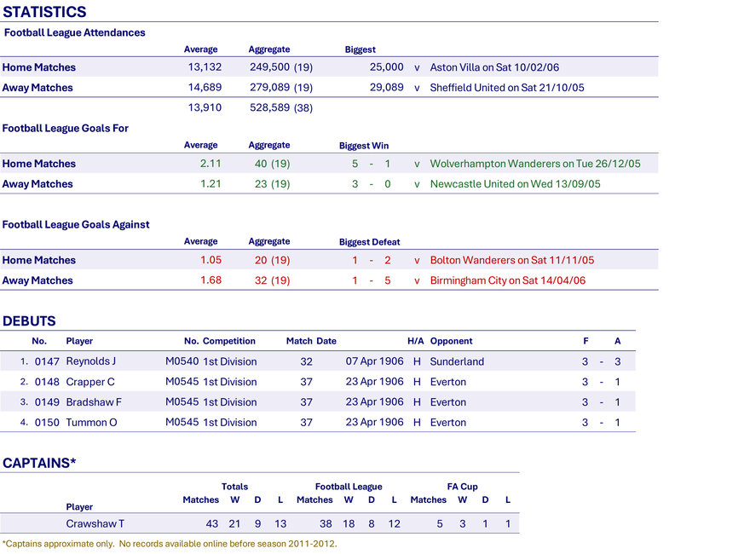Image resolution: width=750 pixels, height=554 pixels.
Task: Click Wolverhampton Wanderers on Tue 26/12/05
Action: (x=534, y=164)
